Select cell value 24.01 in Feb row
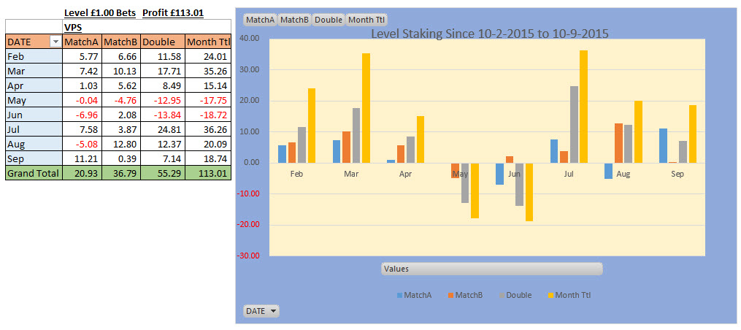The height and width of the screenshot is (330, 741). [x=208, y=57]
